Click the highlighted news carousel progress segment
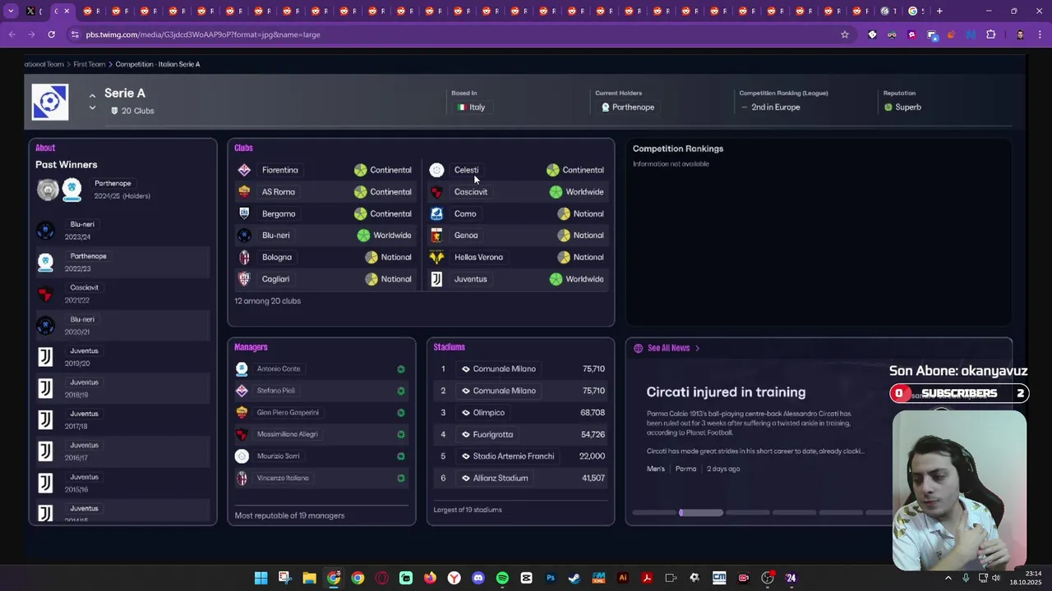This screenshot has height=591, width=1052. click(x=701, y=513)
